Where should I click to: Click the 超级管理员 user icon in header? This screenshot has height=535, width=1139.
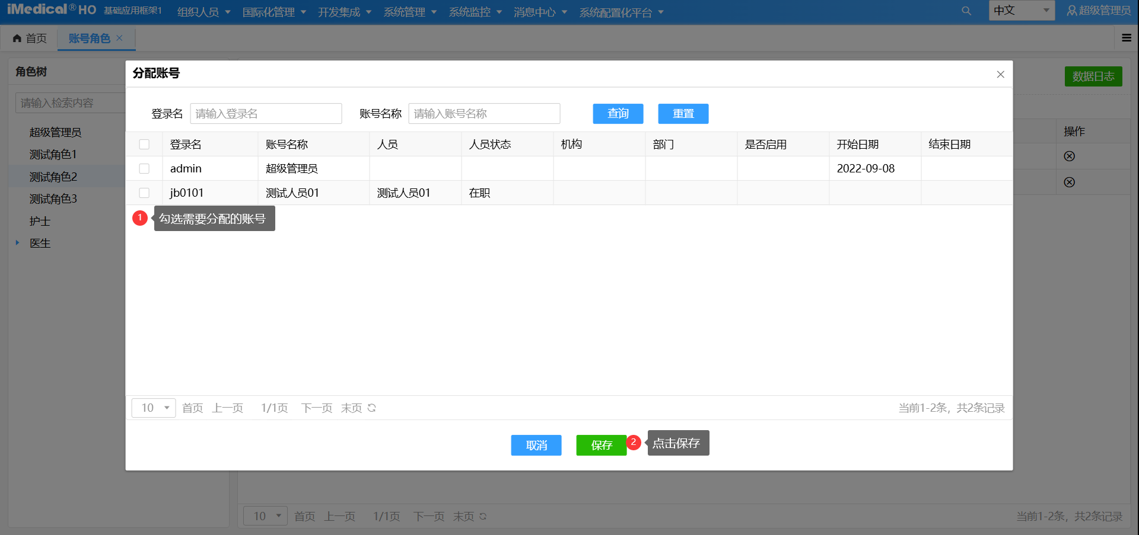coord(1071,11)
